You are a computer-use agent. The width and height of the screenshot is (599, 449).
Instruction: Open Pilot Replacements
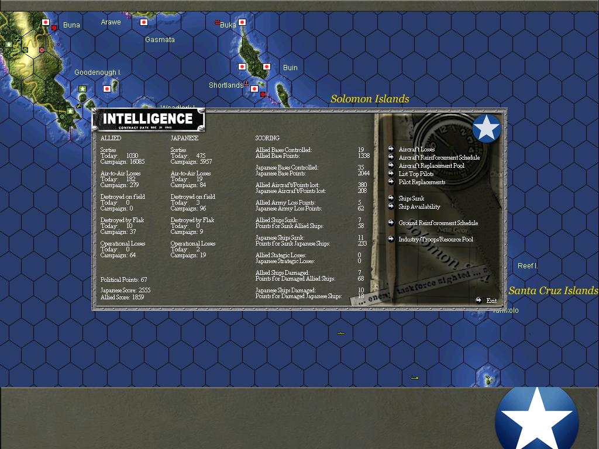(x=422, y=182)
